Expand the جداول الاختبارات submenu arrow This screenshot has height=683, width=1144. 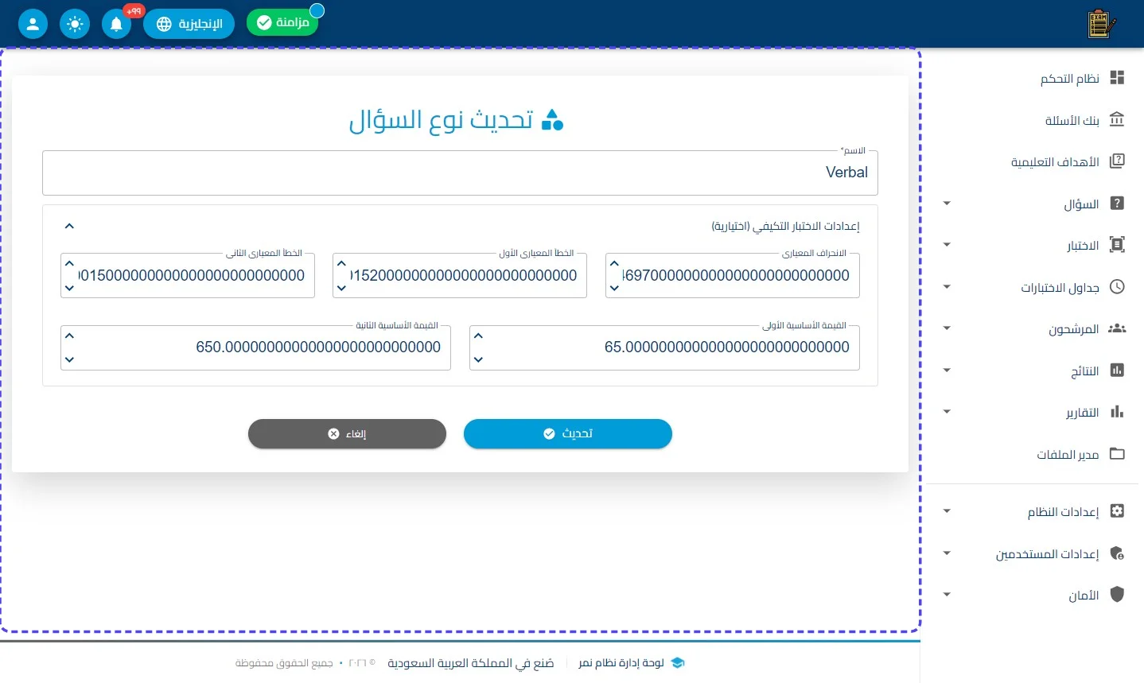(x=947, y=287)
